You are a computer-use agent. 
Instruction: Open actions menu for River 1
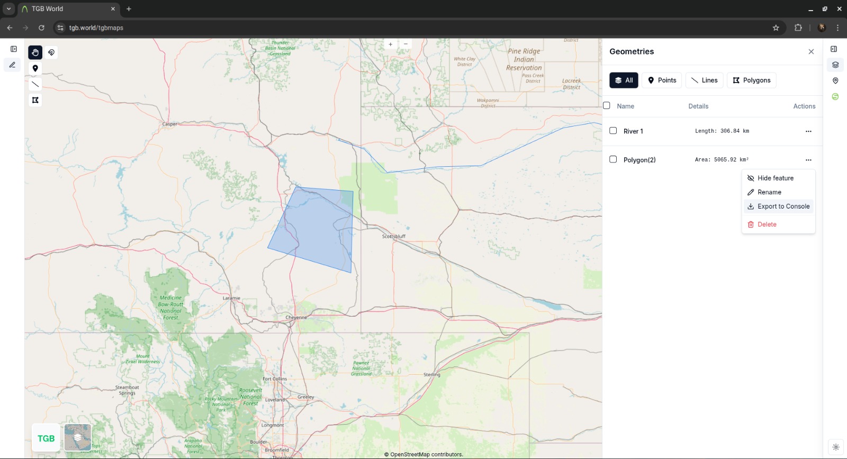[808, 131]
